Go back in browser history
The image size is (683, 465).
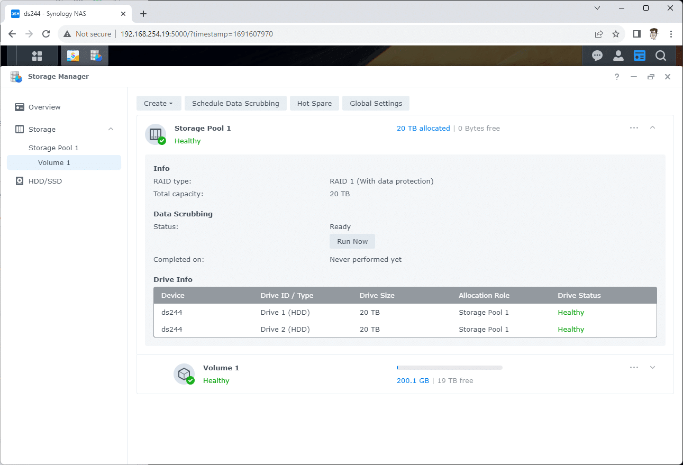click(x=12, y=34)
